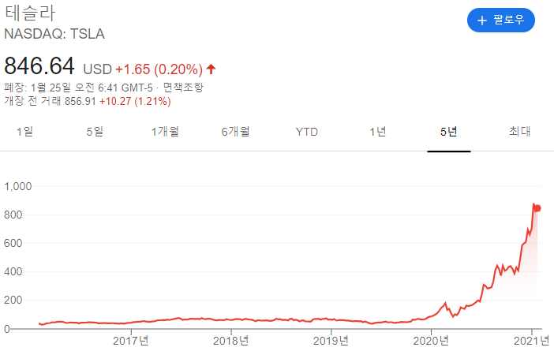Click the 2019년 axis label
The width and height of the screenshot is (554, 351).
coord(331,341)
